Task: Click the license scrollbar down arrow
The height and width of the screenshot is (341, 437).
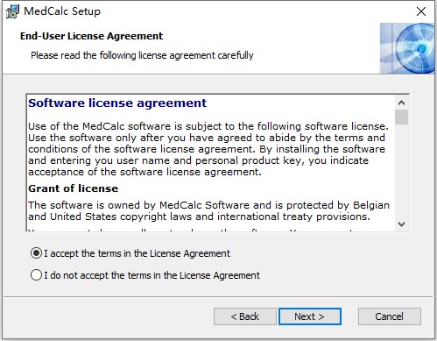Action: [401, 224]
